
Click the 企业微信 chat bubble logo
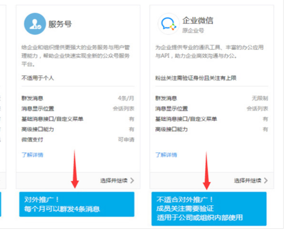tap(169, 24)
